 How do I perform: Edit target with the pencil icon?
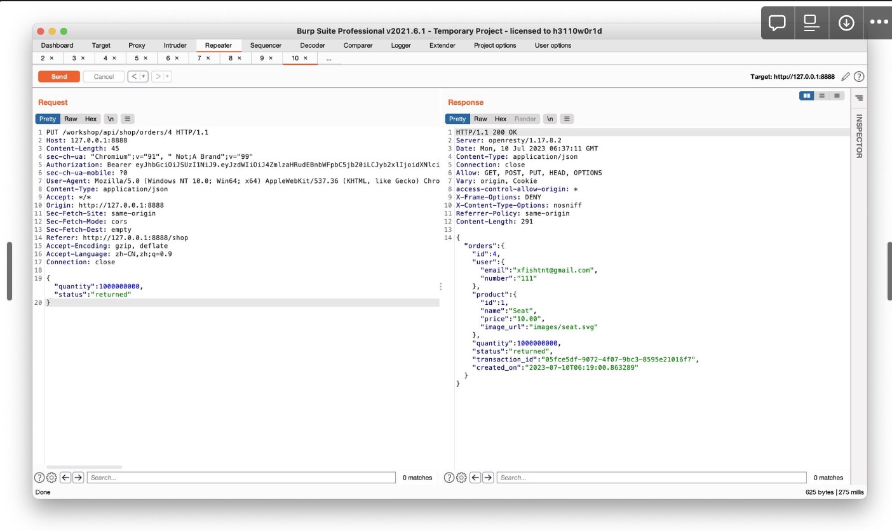(x=846, y=77)
